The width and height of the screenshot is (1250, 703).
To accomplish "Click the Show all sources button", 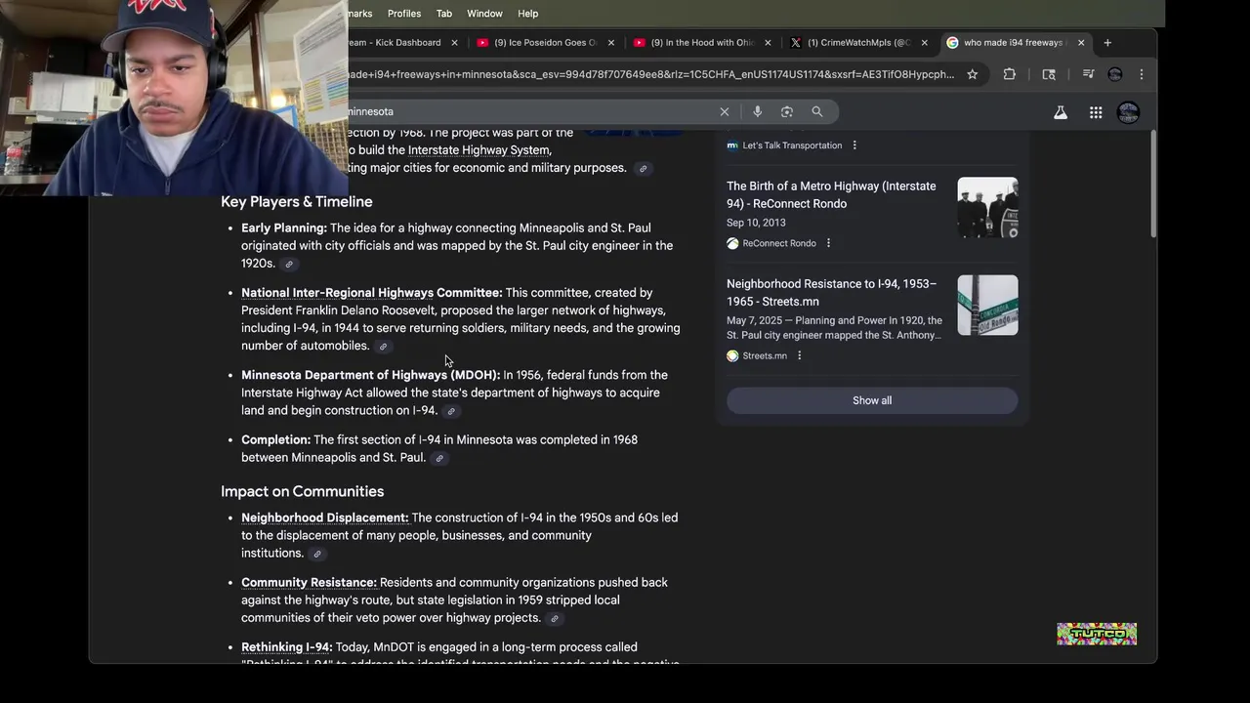I will pyautogui.click(x=872, y=400).
